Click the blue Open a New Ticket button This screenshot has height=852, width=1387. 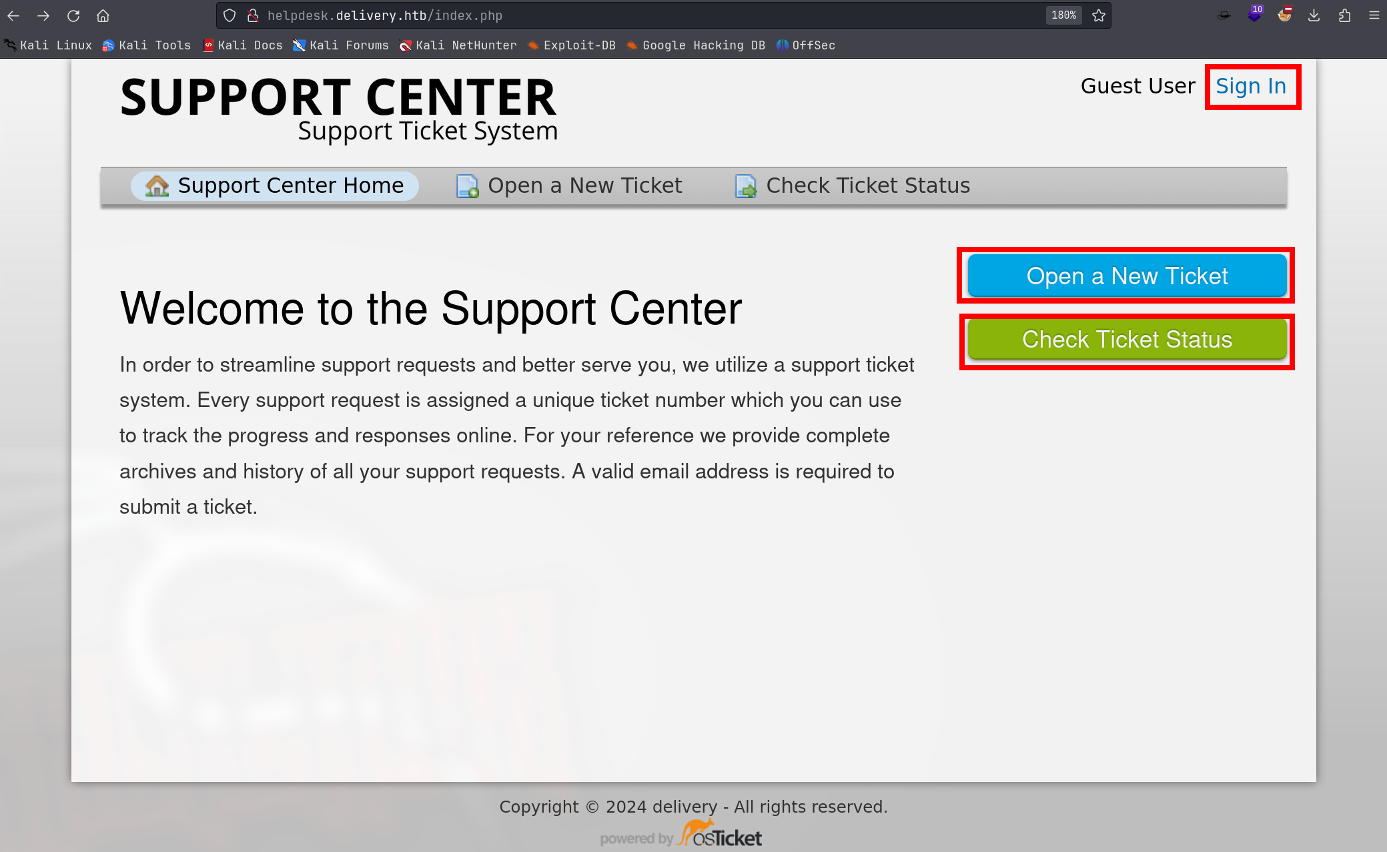click(1127, 276)
